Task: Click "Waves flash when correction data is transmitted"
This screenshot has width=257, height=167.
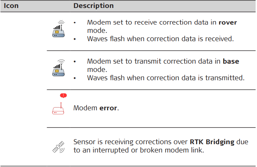Action: point(166,78)
